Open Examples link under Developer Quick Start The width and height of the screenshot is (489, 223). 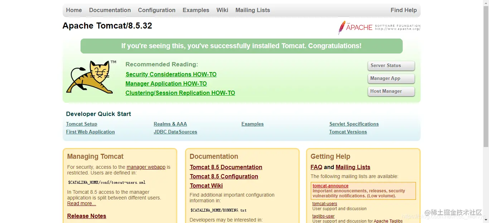coord(253,124)
